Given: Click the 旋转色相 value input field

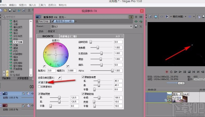Looking at the screenshot, I should coord(118,42).
